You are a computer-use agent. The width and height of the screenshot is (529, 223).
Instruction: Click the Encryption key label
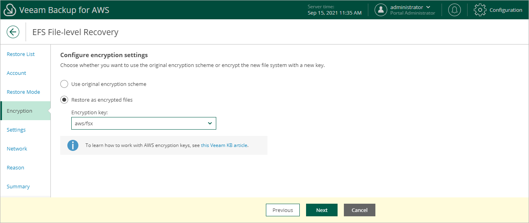[x=89, y=113]
